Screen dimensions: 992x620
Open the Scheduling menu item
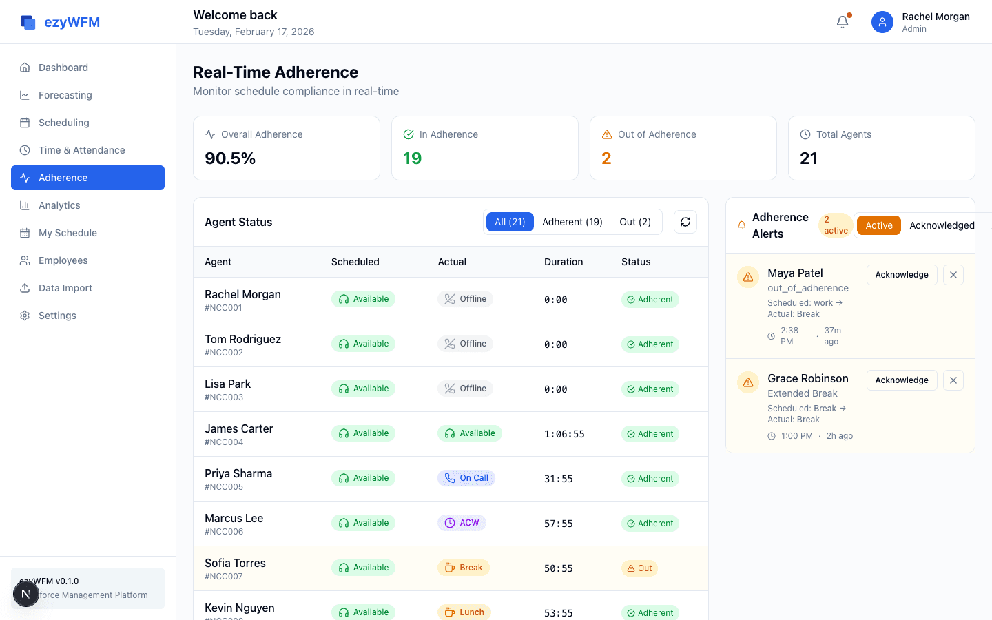[24, 123]
